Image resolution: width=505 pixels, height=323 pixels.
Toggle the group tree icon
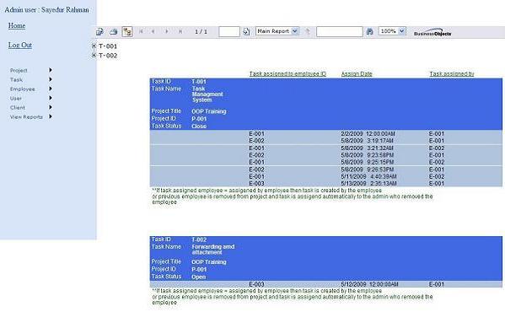pyautogui.click(x=127, y=31)
